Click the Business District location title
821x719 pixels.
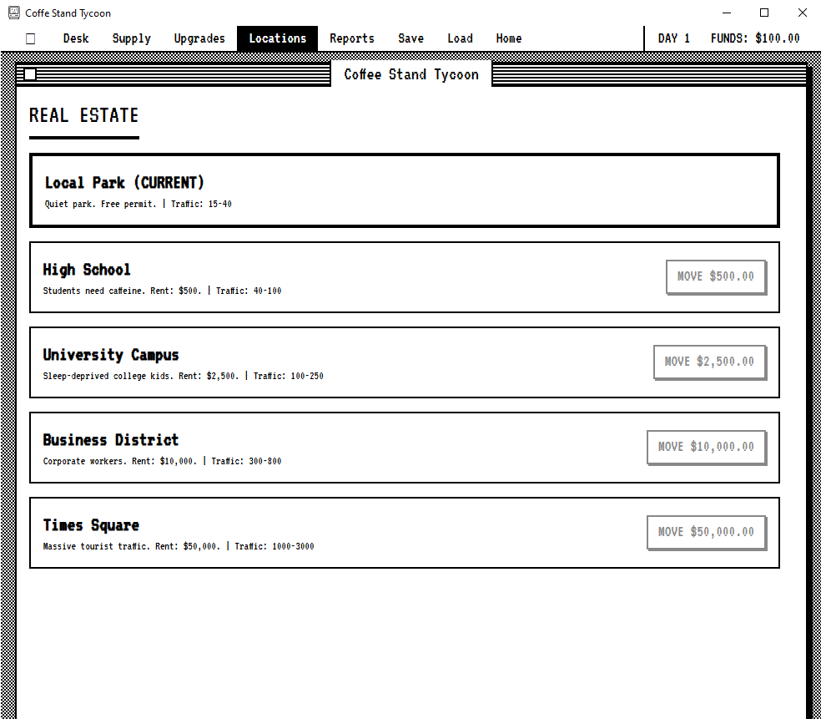tap(111, 440)
